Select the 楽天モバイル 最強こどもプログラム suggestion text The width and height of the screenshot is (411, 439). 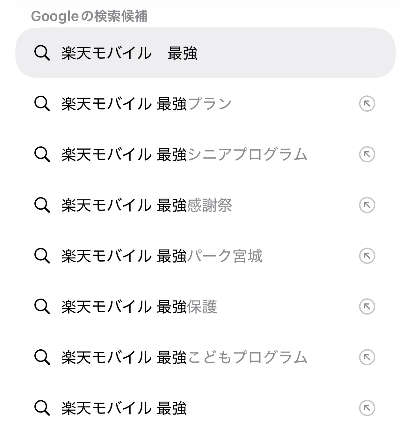(x=184, y=358)
